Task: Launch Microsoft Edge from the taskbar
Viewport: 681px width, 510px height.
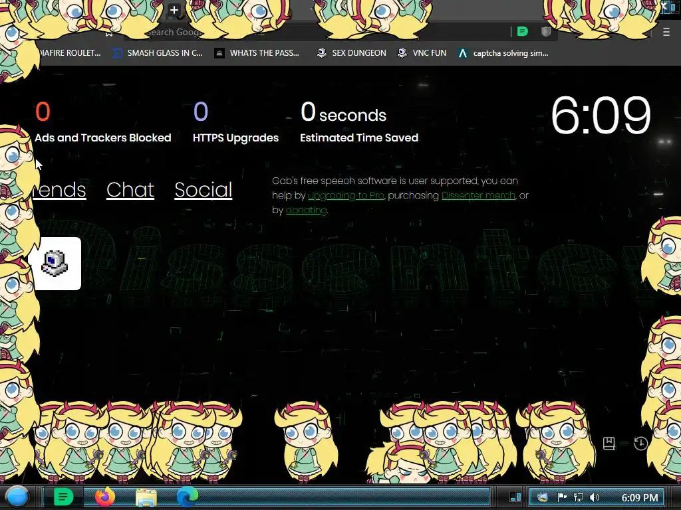Action: [187, 497]
